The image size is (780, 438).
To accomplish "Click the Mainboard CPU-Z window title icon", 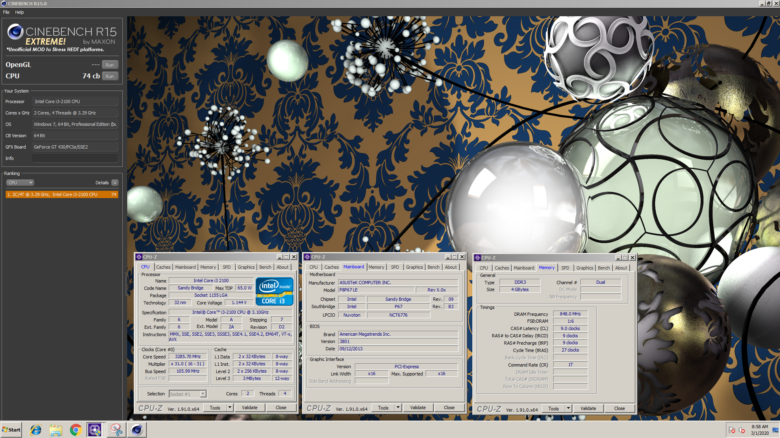I will click(308, 257).
